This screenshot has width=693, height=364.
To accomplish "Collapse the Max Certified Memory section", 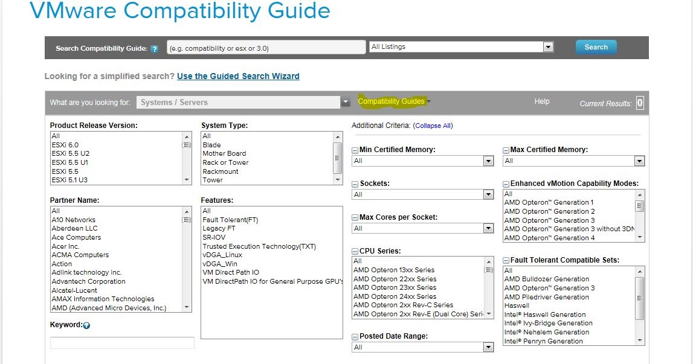I will (x=506, y=149).
